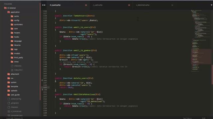Click the file icon beside ci_tutorial.sql

pyautogui.click(x=9, y=111)
